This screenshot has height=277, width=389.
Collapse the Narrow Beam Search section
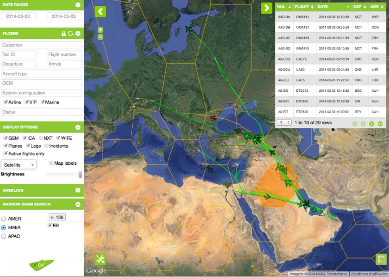[78, 204]
